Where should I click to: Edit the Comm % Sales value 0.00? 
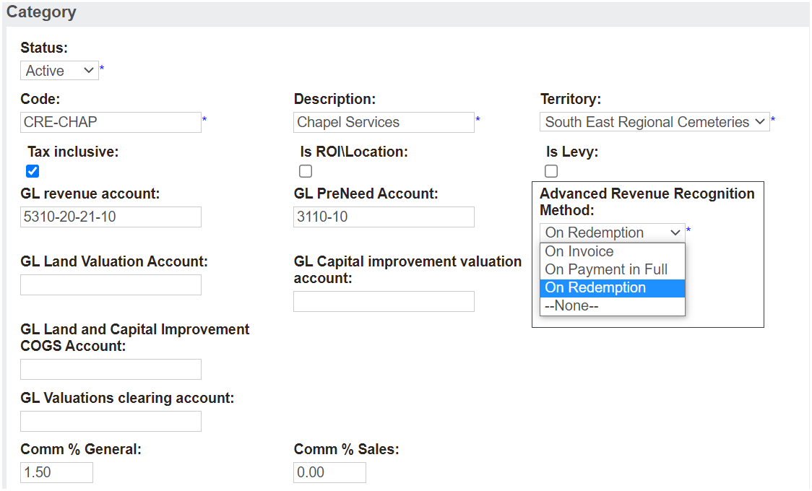coord(330,472)
